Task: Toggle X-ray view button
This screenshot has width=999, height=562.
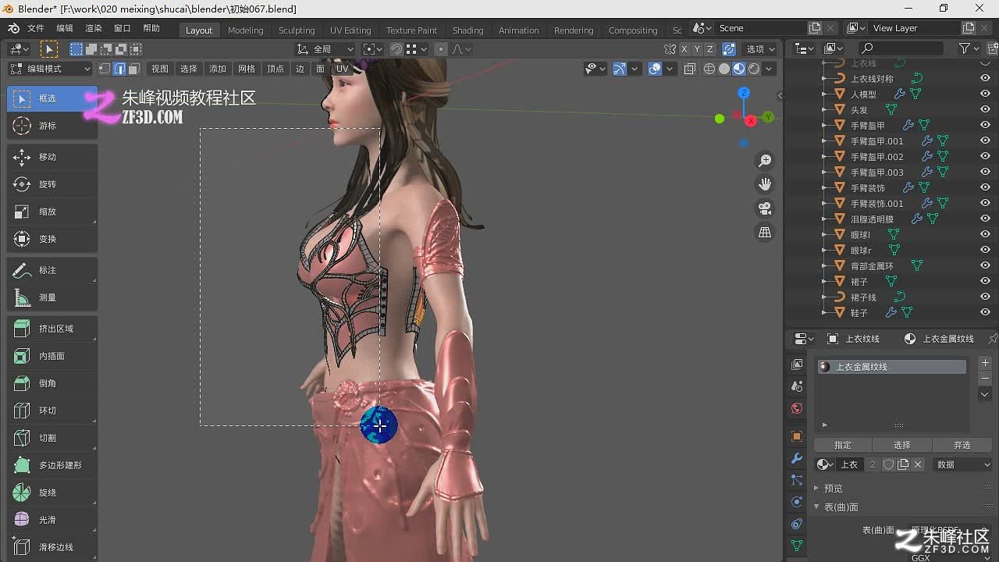Action: point(690,69)
